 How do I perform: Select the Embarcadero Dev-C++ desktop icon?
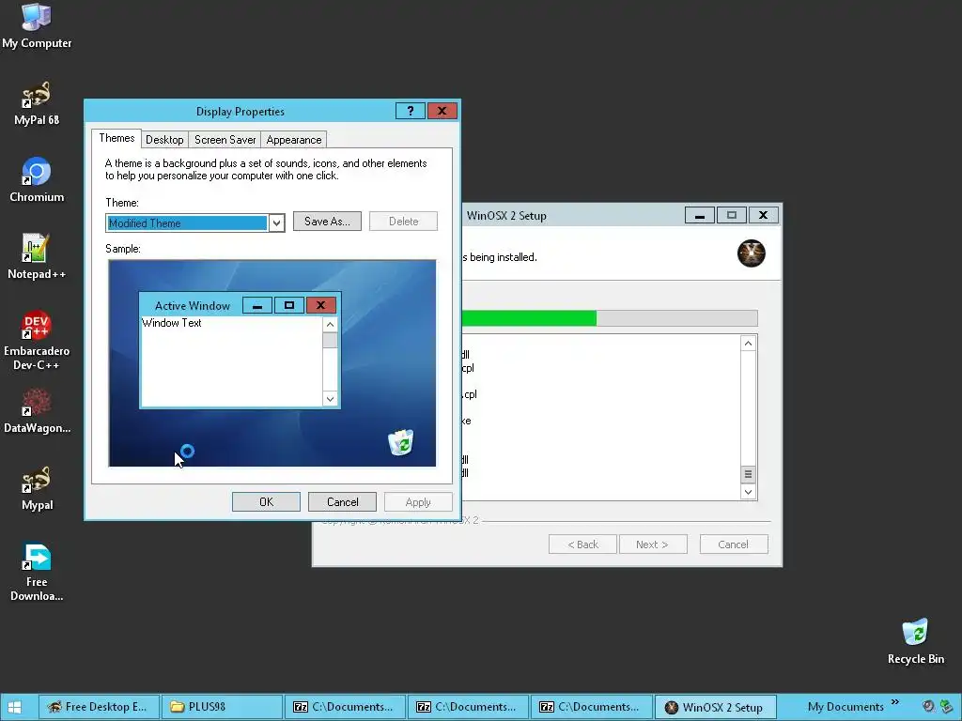(x=37, y=341)
